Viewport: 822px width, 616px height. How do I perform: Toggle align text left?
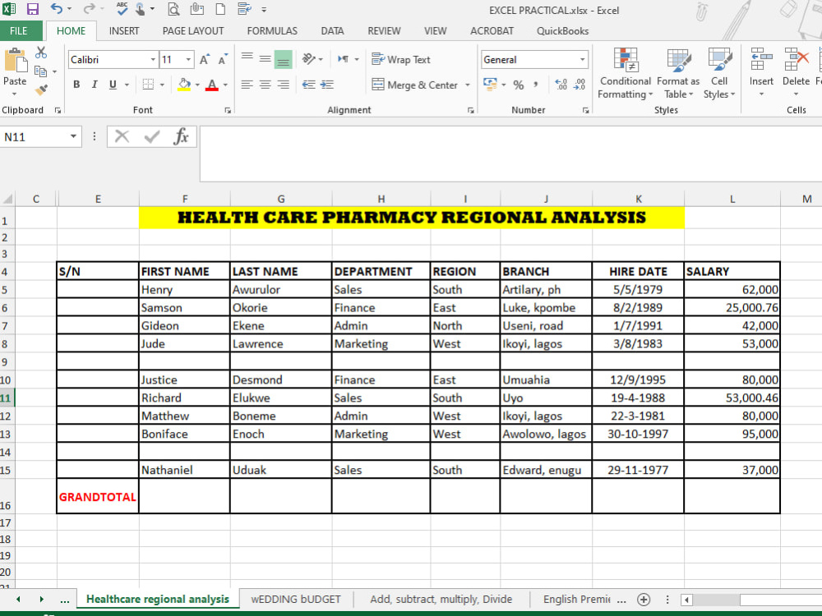coord(247,85)
